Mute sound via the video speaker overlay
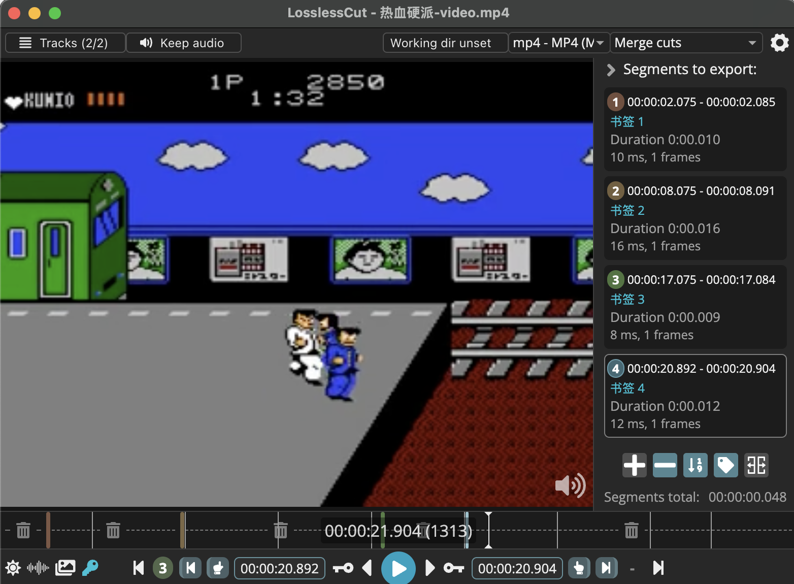The height and width of the screenshot is (584, 794). (570, 485)
